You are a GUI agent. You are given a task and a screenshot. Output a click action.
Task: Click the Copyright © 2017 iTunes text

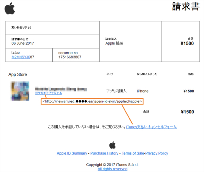tap(113, 165)
